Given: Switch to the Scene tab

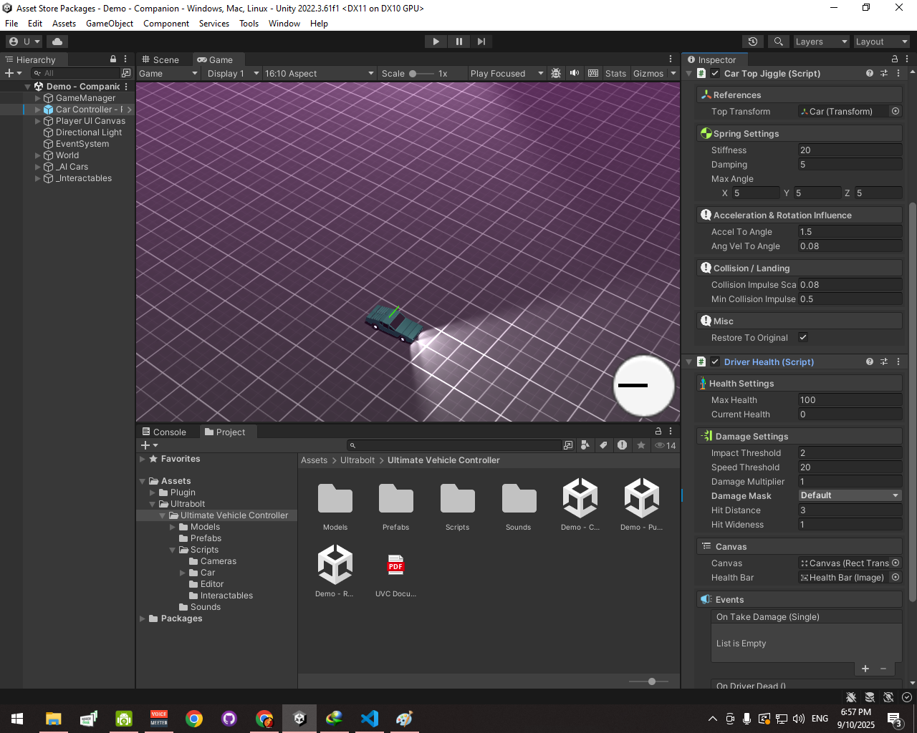Looking at the screenshot, I should (x=160, y=59).
